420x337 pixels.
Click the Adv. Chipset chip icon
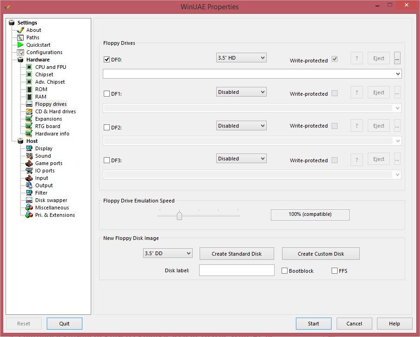[x=29, y=82]
